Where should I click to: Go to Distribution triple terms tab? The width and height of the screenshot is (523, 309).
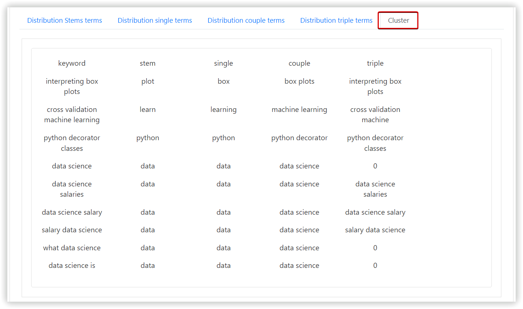pos(336,21)
